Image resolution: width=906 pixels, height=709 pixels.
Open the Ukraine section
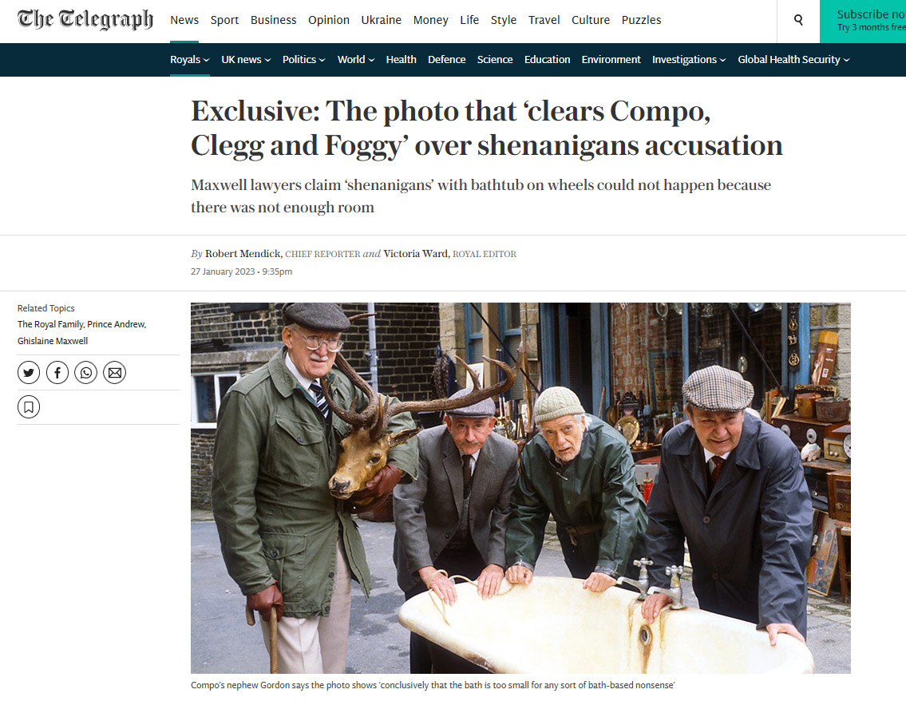pyautogui.click(x=382, y=20)
